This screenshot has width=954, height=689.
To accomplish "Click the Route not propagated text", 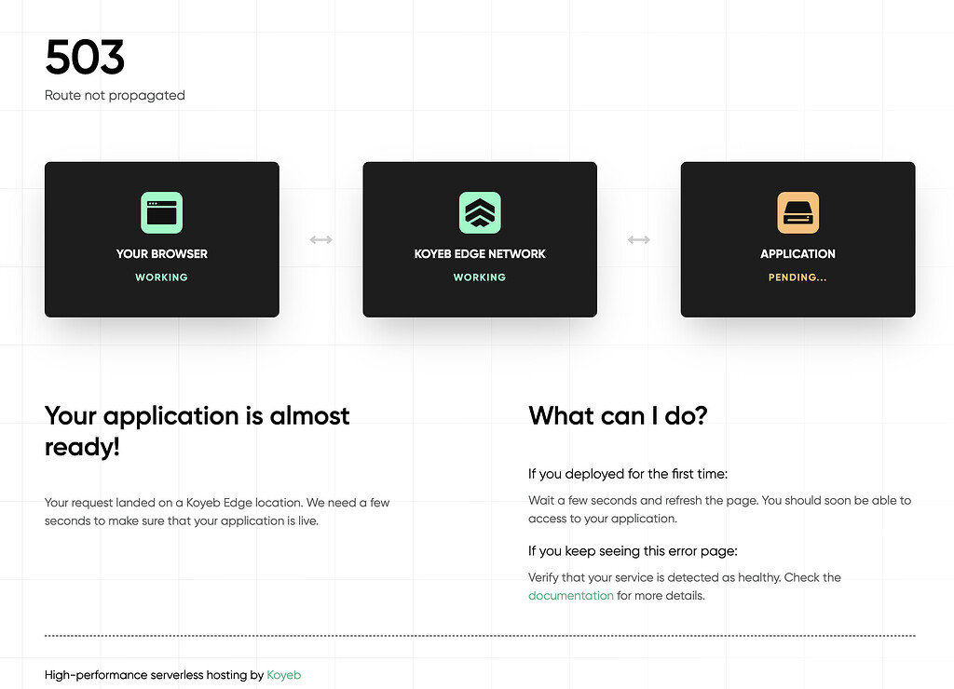I will (115, 95).
